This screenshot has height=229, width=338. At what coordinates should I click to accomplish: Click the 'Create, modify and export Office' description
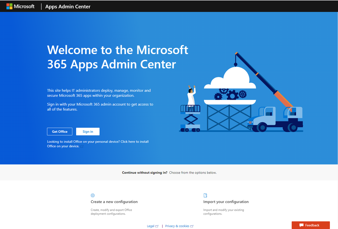tap(111, 212)
